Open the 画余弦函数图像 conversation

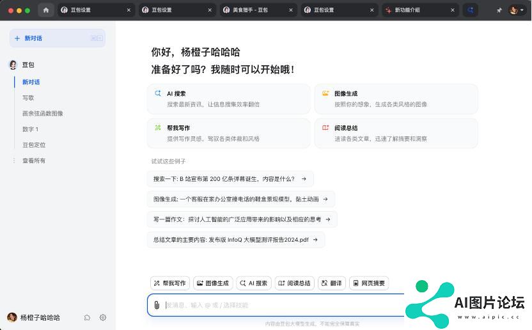43,113
